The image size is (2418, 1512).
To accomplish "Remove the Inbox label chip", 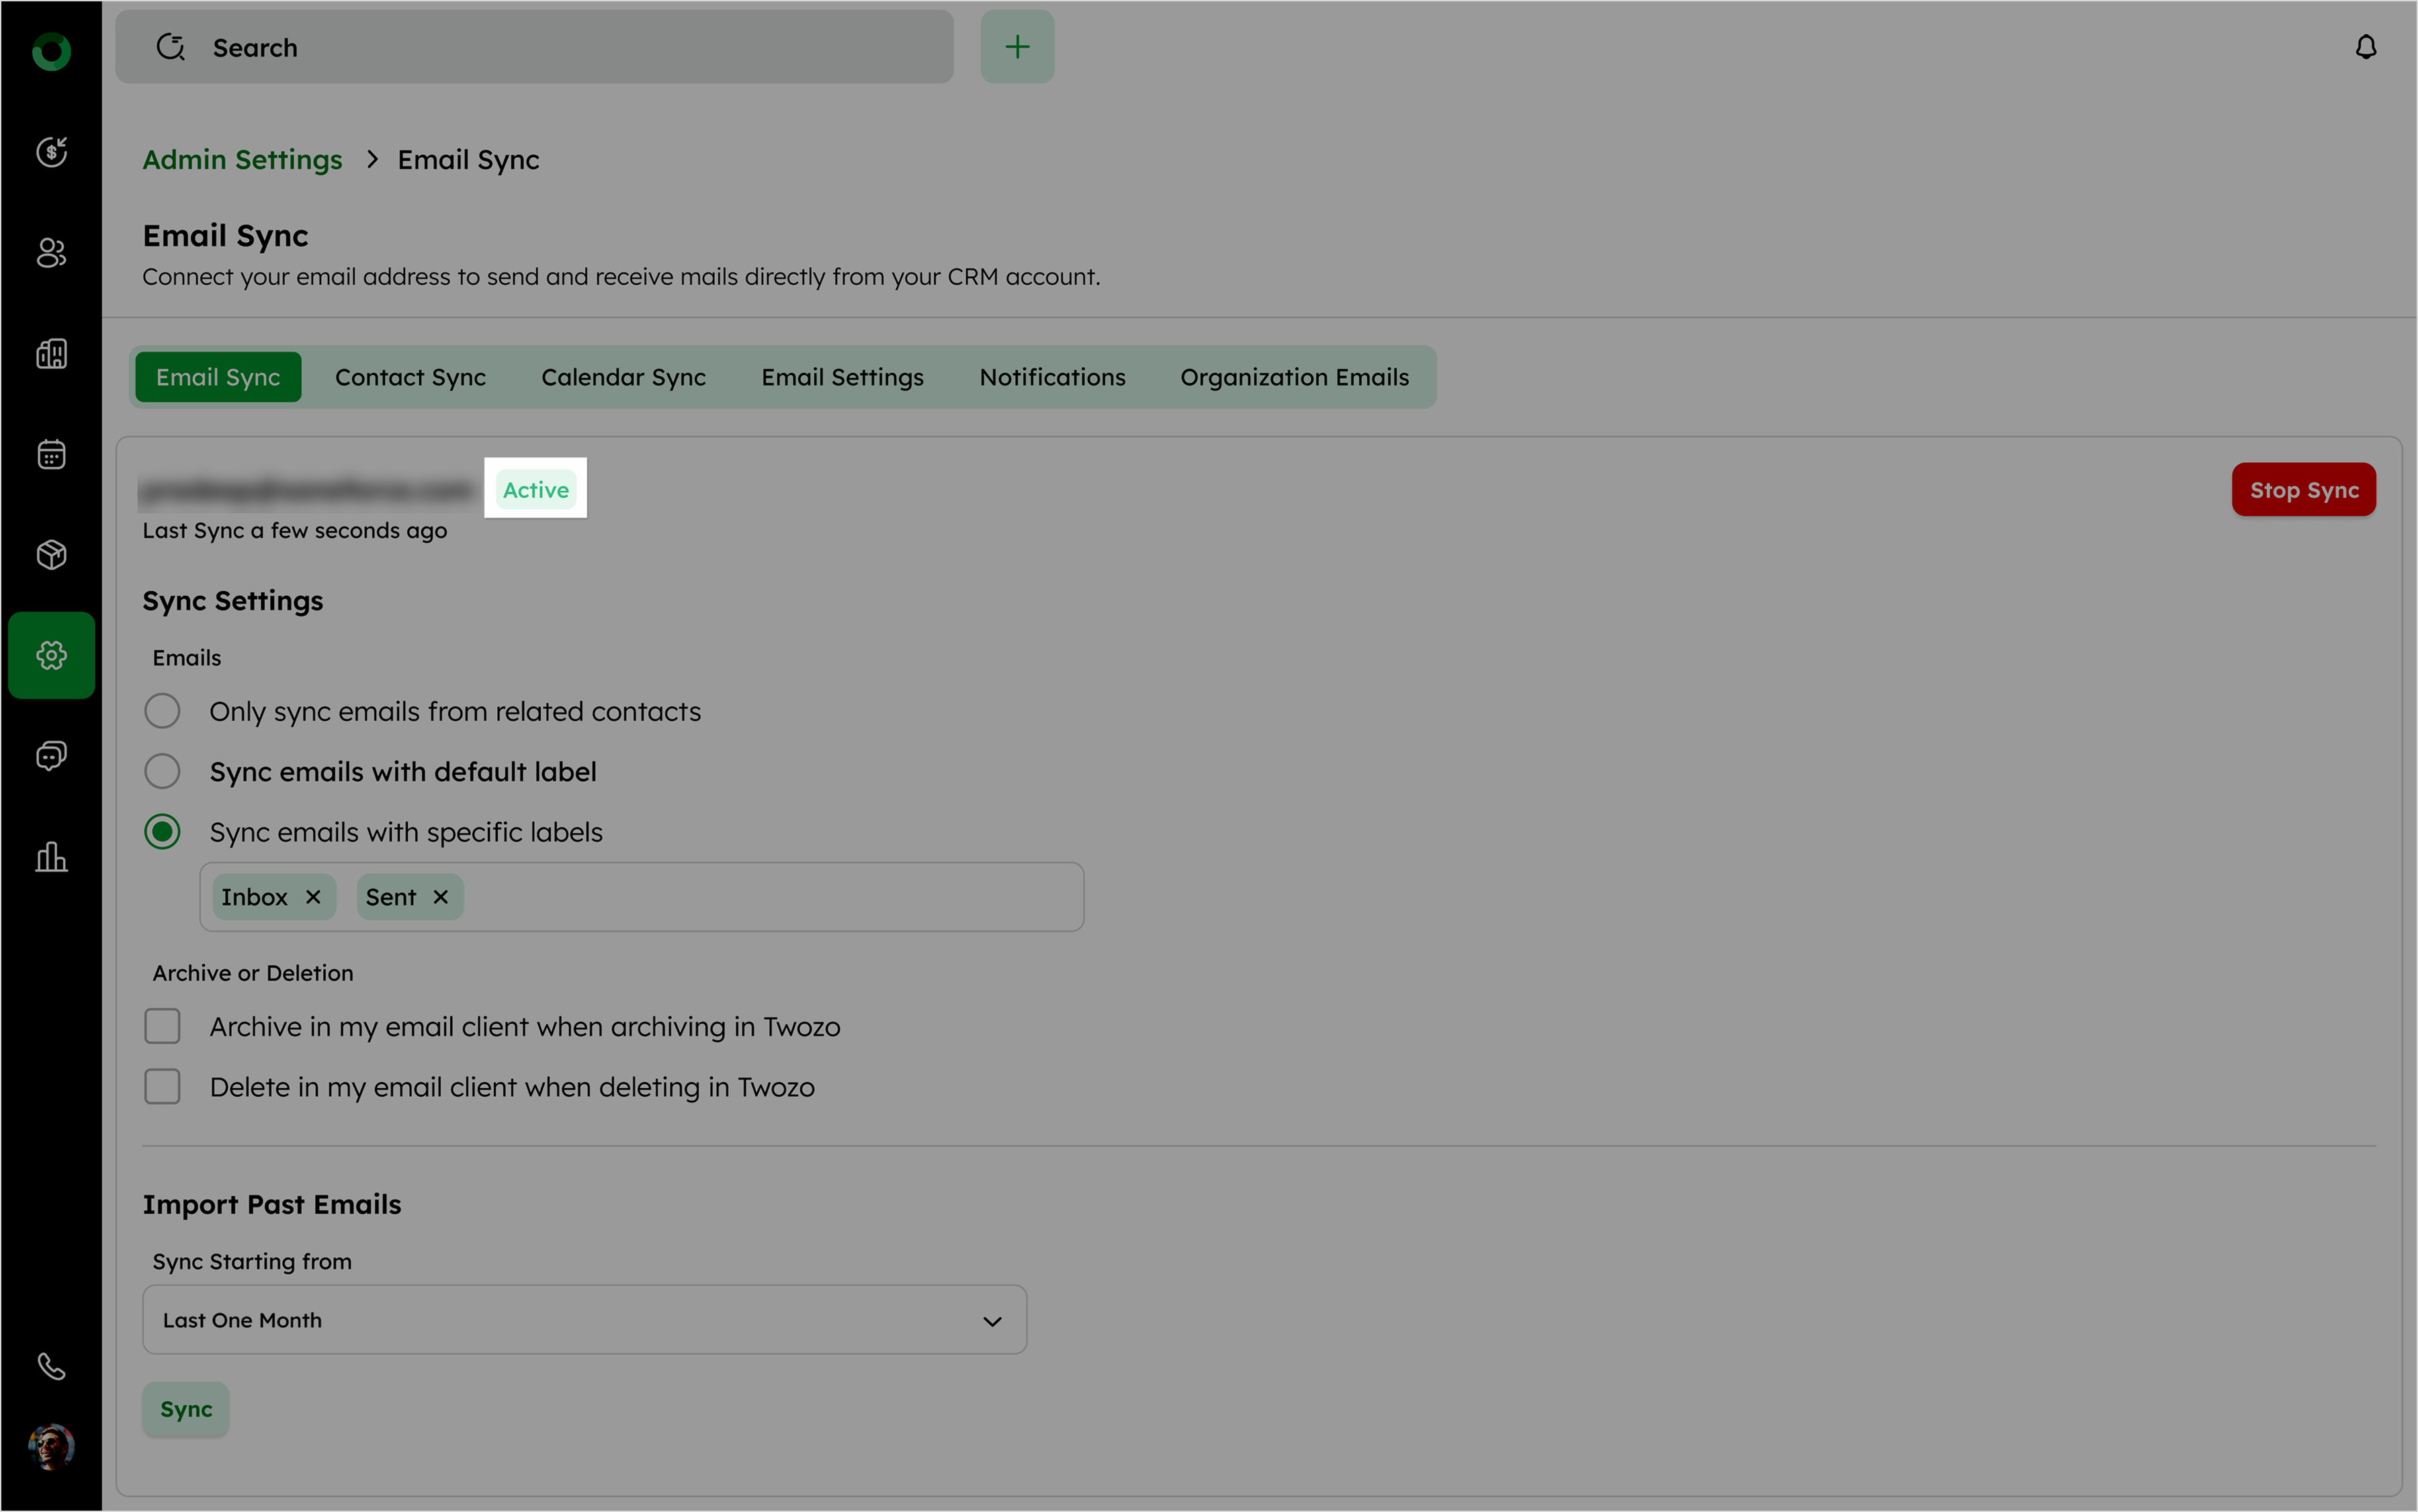I will point(313,897).
